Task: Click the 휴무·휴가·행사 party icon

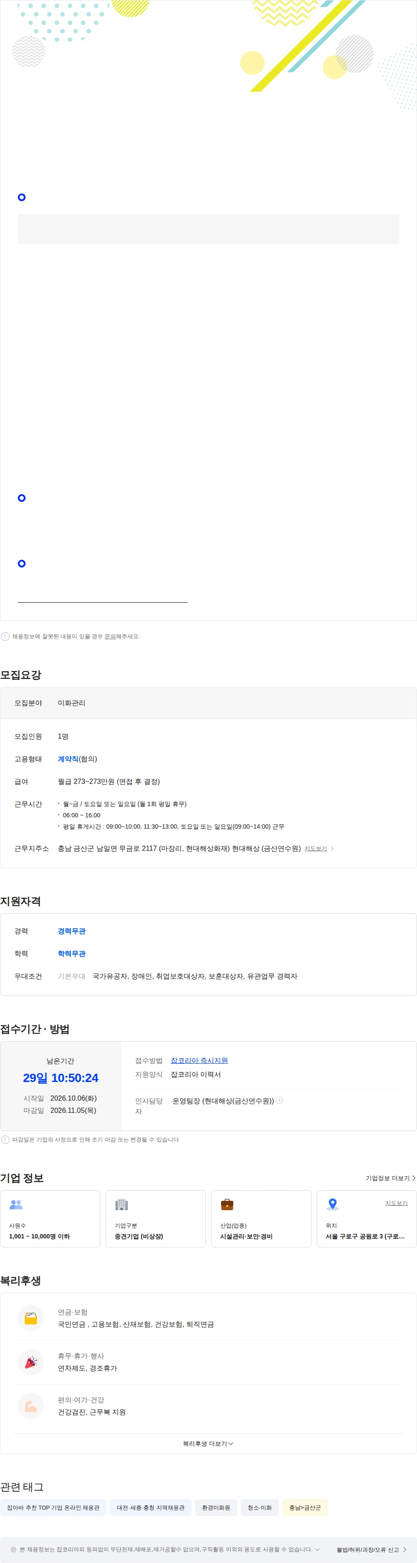Action: (x=31, y=1362)
